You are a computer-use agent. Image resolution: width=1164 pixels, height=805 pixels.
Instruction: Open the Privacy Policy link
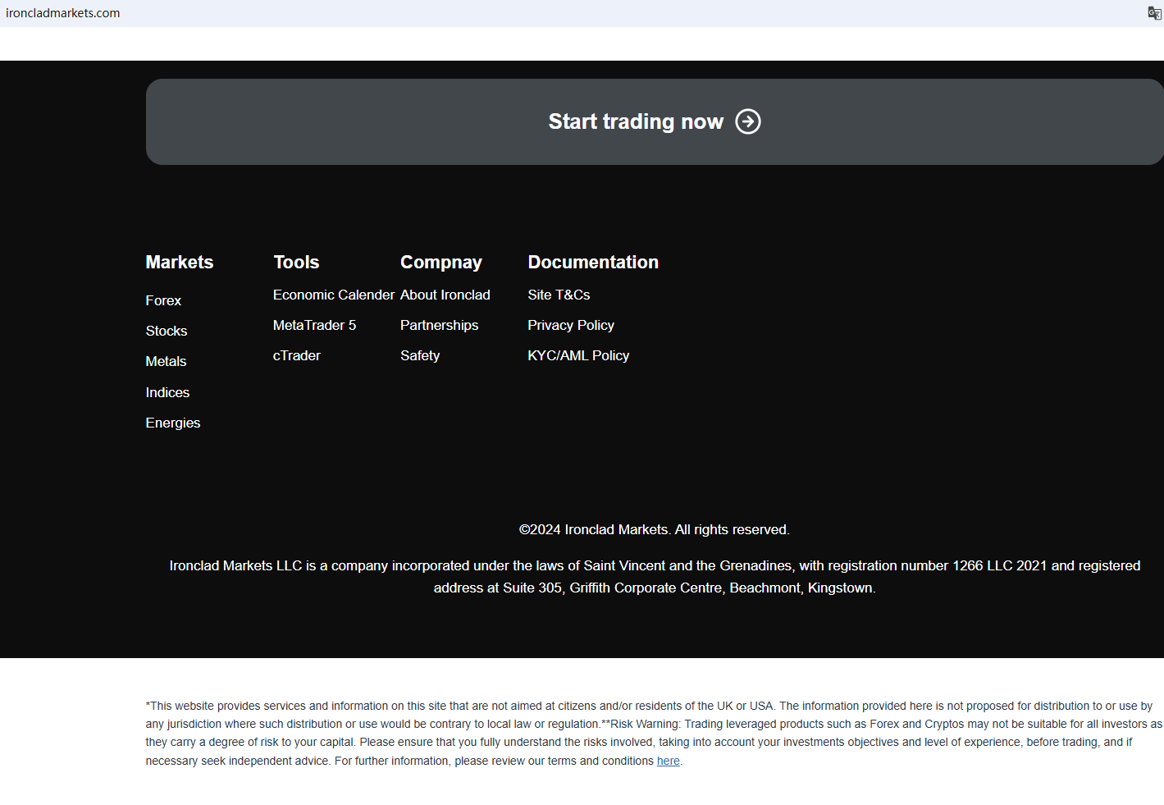point(571,325)
